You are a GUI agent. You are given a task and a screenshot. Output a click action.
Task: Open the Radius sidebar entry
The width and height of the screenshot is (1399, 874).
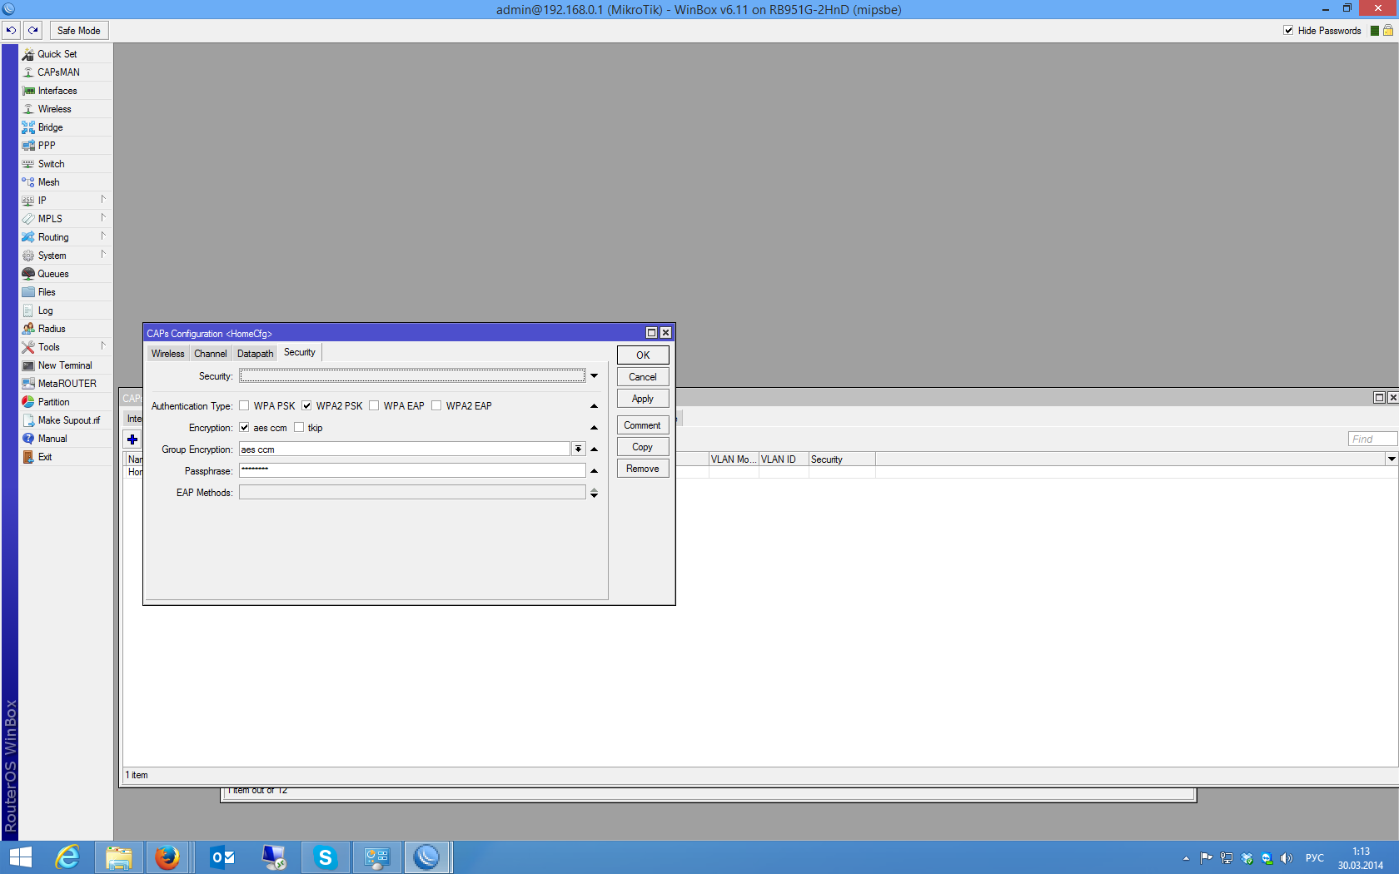click(x=52, y=329)
